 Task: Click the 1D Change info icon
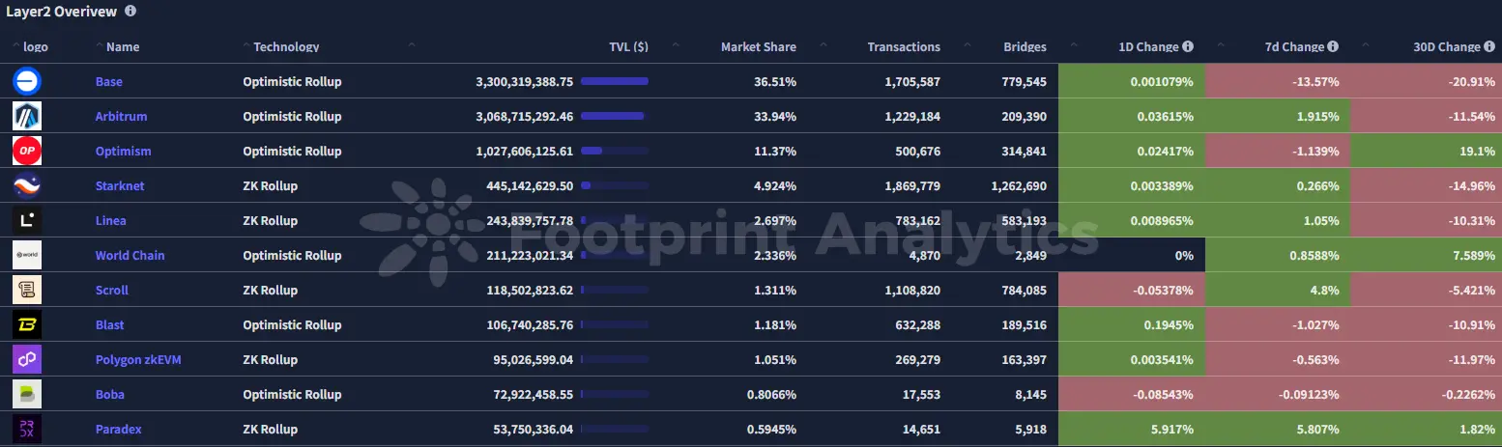pyautogui.click(x=1188, y=46)
